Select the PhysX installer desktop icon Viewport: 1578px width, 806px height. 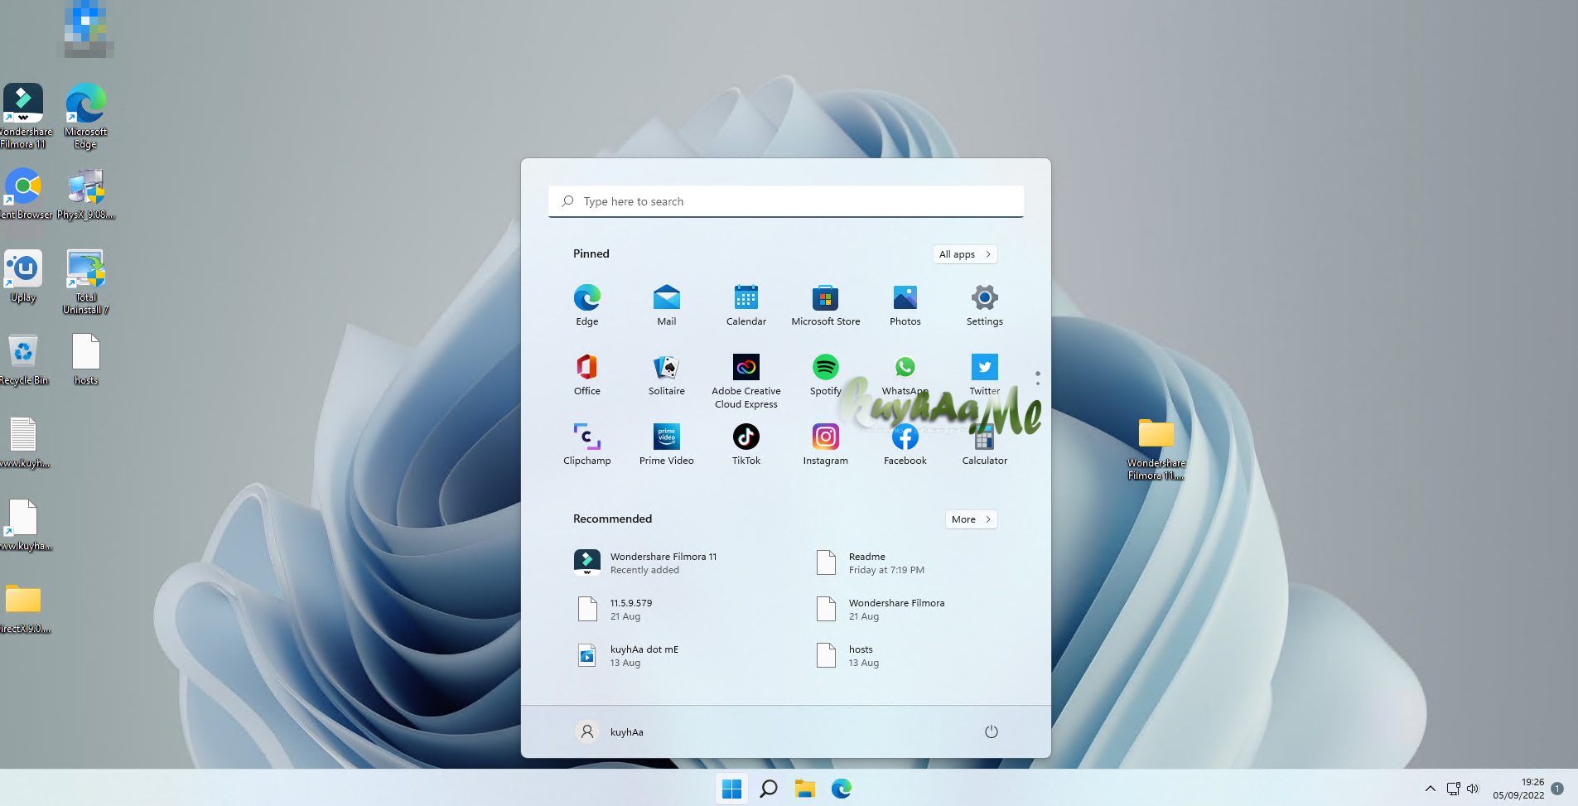(x=85, y=194)
